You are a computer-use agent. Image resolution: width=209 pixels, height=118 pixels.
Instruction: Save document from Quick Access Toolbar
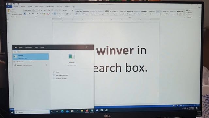(x=11, y=4)
